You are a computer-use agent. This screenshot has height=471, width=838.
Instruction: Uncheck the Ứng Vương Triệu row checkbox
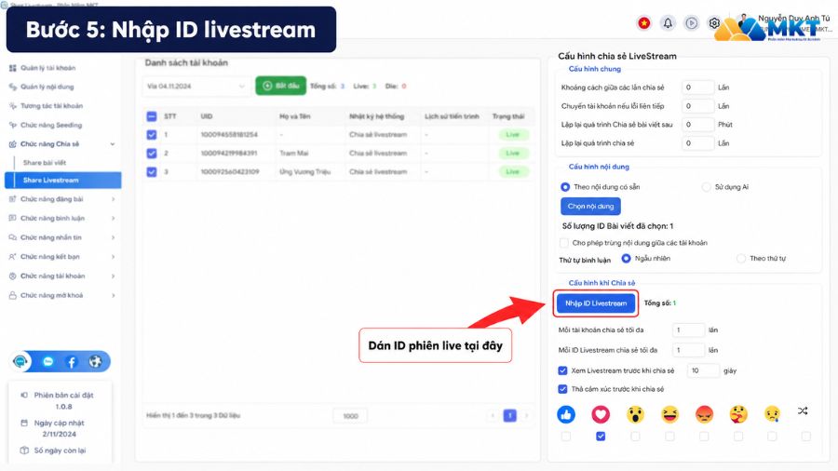coord(152,172)
